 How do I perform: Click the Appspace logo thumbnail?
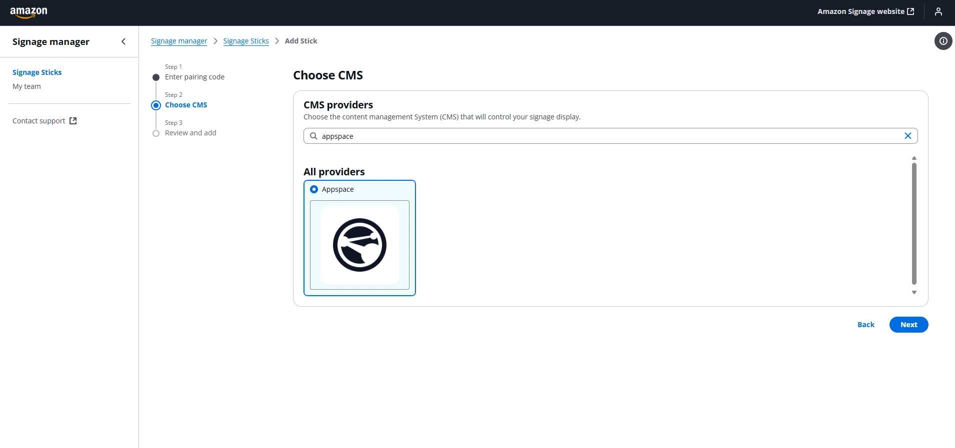click(359, 245)
